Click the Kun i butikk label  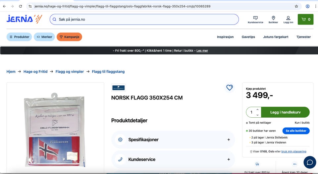pyautogui.click(x=302, y=123)
